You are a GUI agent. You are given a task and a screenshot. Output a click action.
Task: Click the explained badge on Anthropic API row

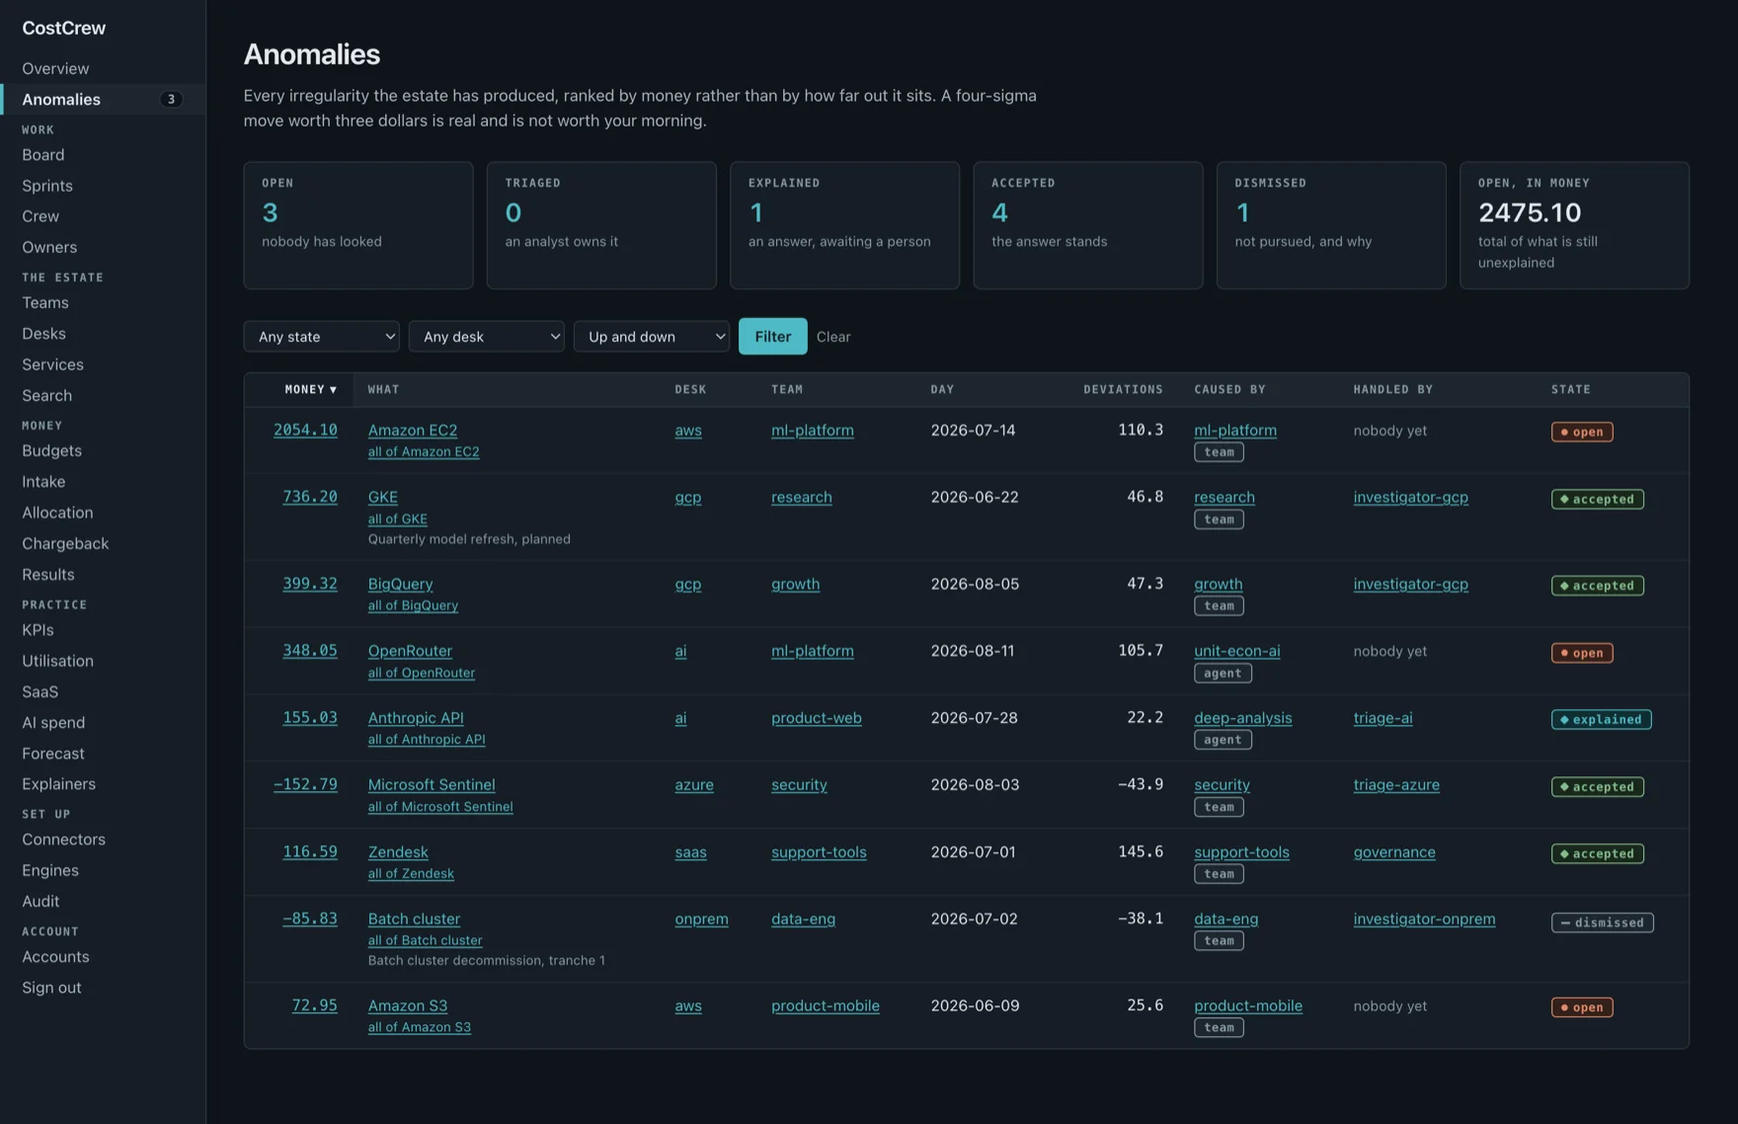(x=1601, y=719)
